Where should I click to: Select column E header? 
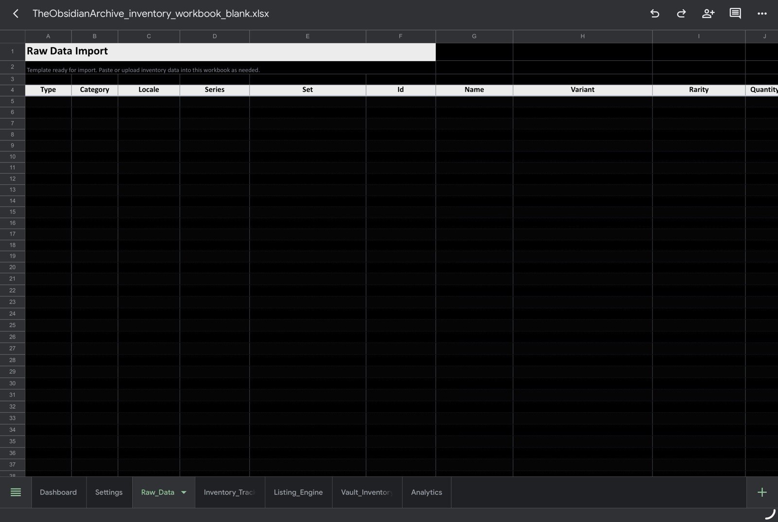pos(307,36)
